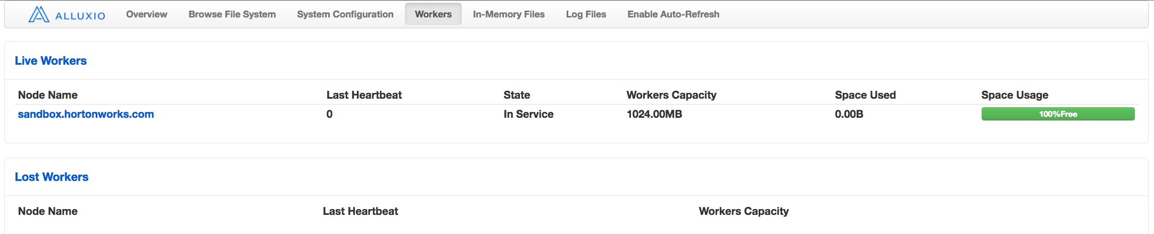Open sandbox.hortonworks.com worker link
1154x234 pixels.
tap(86, 114)
